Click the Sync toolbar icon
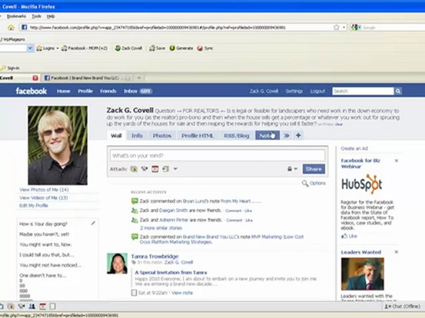This screenshot has width=425, height=318. click(205, 48)
